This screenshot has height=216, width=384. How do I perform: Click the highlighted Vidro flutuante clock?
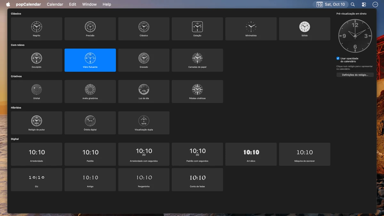(x=90, y=60)
